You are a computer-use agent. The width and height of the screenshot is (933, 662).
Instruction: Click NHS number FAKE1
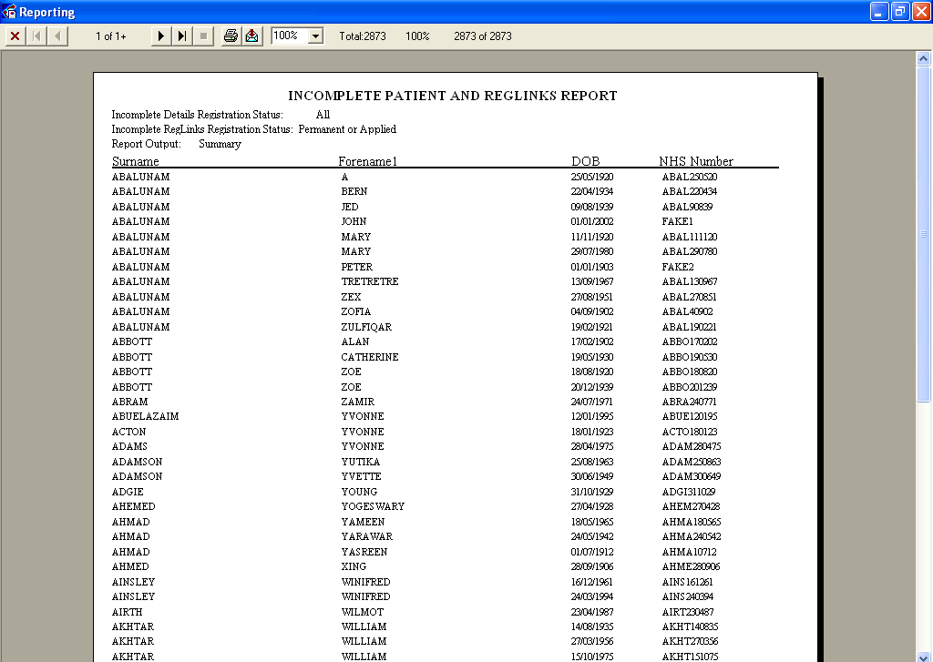(677, 221)
